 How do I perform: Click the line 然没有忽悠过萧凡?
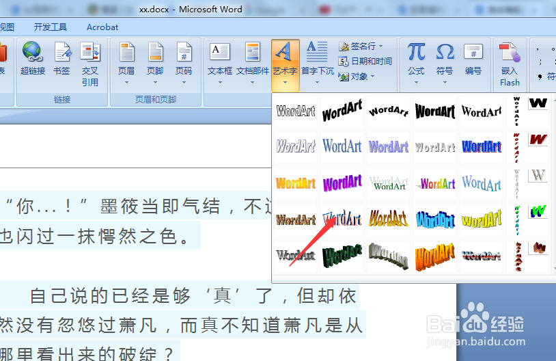pos(181,325)
